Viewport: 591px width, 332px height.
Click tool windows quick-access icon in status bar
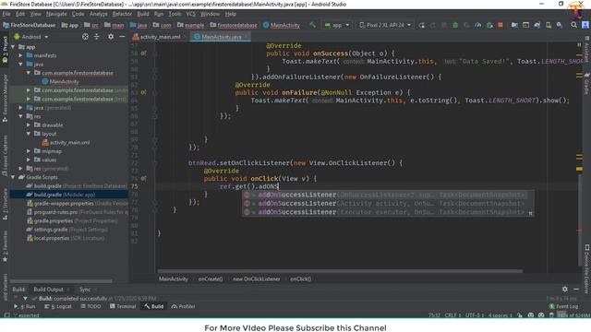click(6, 314)
